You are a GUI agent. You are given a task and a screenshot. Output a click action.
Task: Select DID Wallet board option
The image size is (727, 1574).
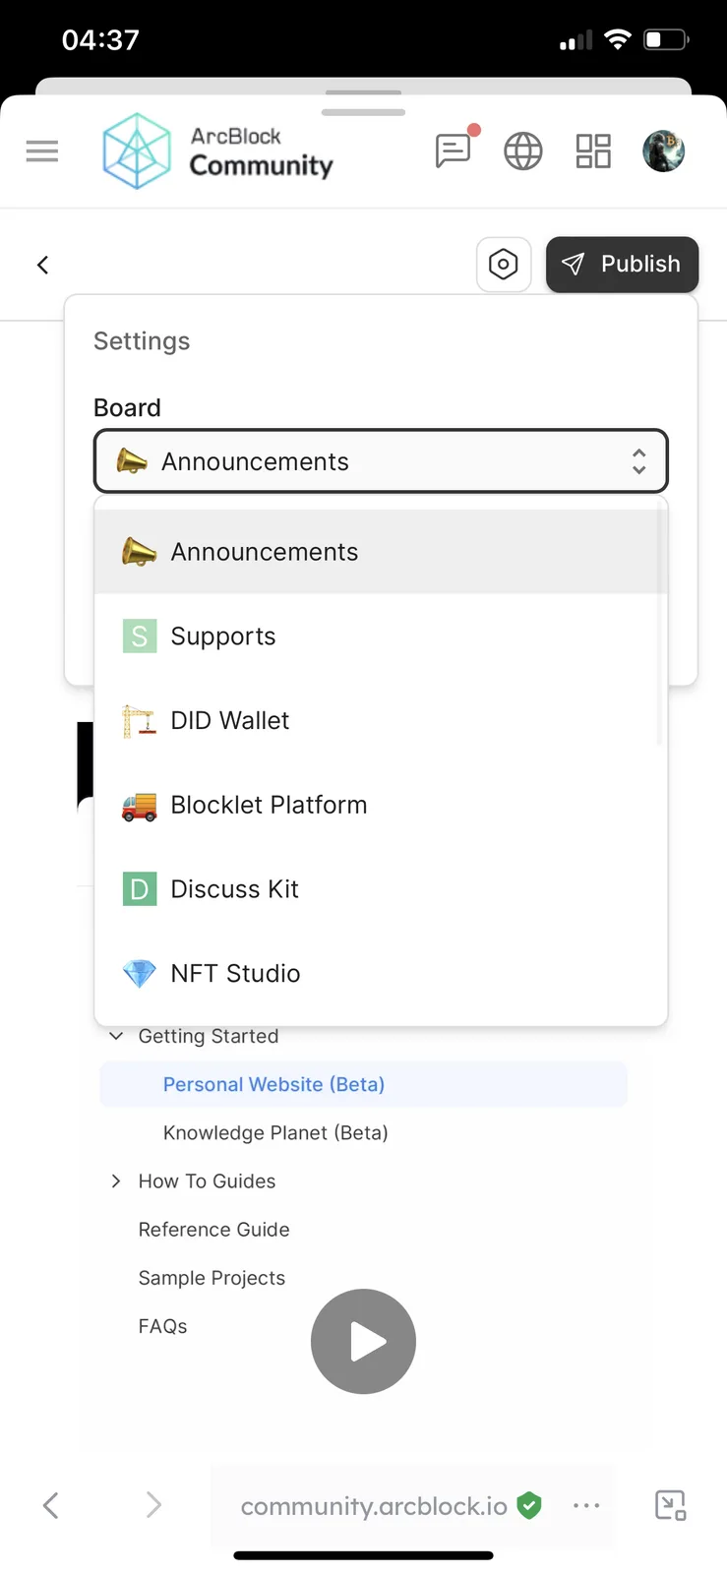(381, 721)
